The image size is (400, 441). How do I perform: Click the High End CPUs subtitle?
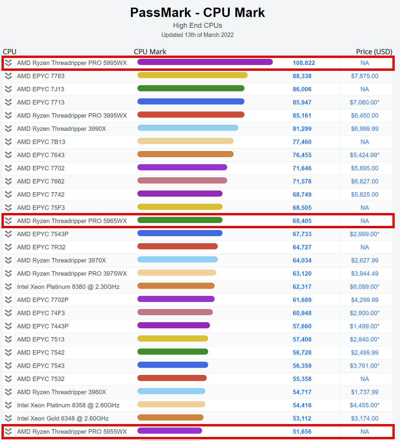(x=197, y=25)
